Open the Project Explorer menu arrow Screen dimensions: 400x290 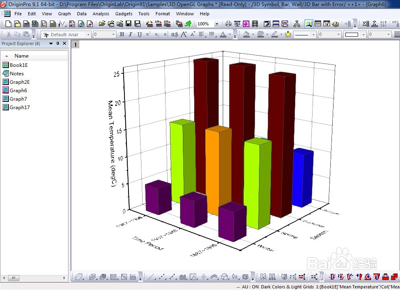[x=51, y=43]
